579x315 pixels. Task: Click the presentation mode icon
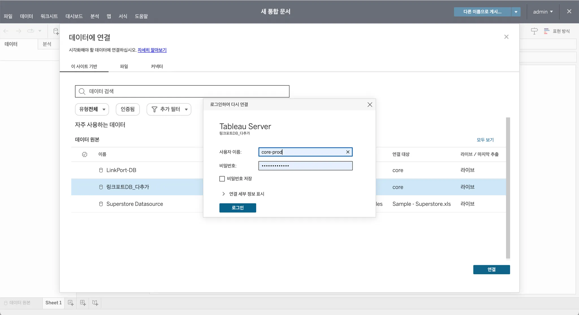(534, 31)
